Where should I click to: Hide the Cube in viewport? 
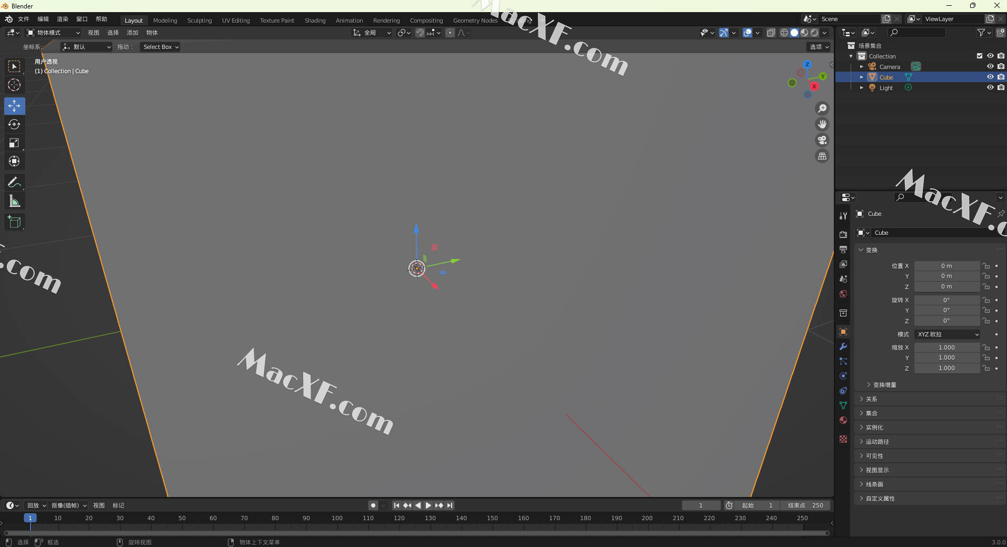click(990, 77)
